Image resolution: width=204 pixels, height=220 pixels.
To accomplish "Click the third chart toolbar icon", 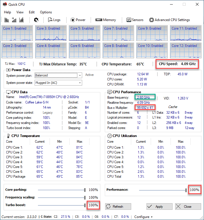I will [21, 20].
